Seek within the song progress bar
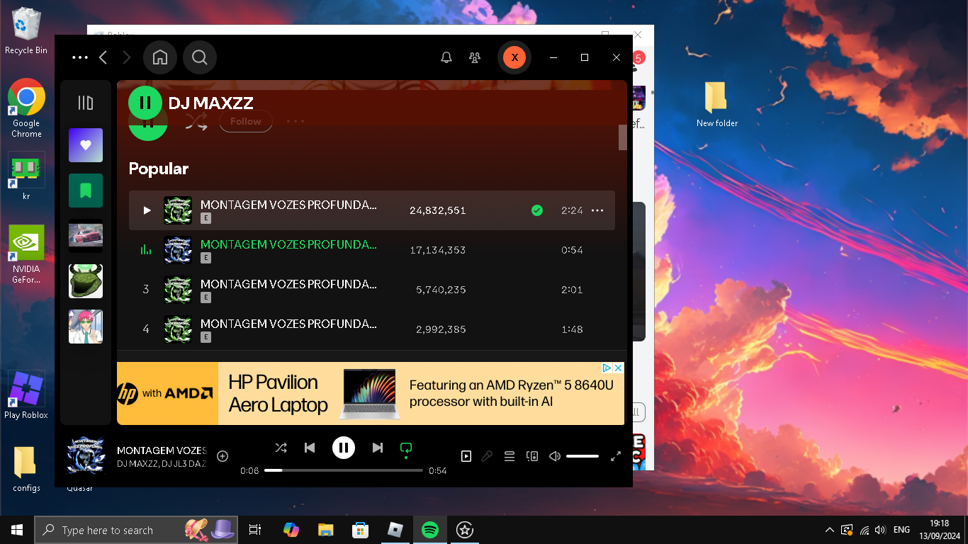This screenshot has width=968, height=544. click(344, 470)
